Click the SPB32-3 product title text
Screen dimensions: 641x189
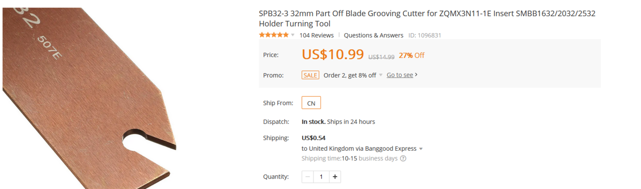tap(427, 18)
